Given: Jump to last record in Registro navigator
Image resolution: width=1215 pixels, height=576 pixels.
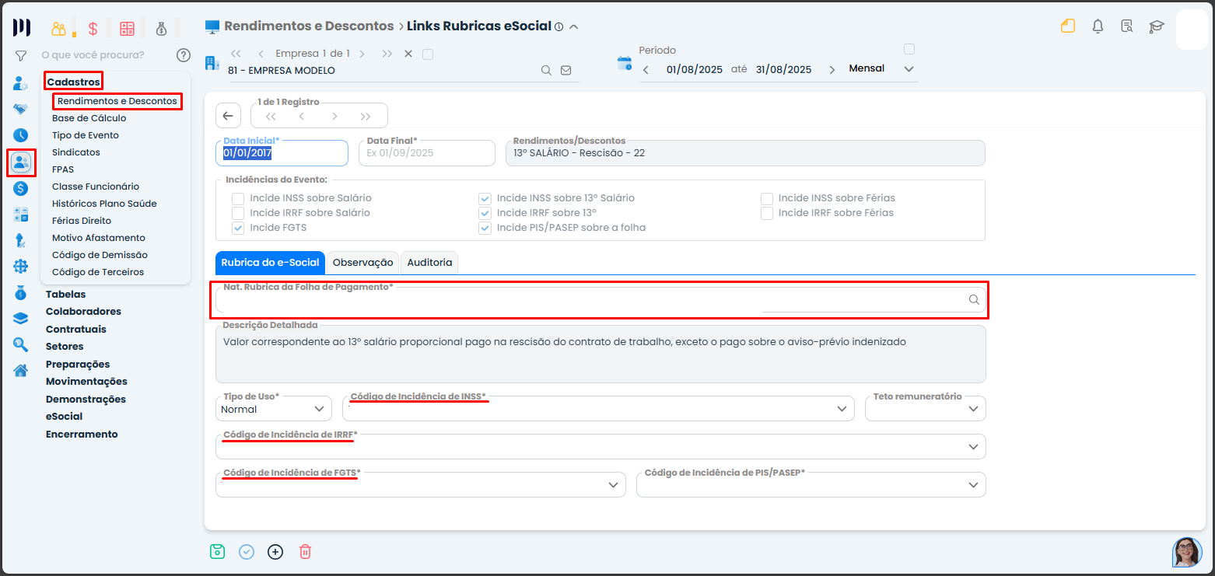Looking at the screenshot, I should pyautogui.click(x=366, y=117).
